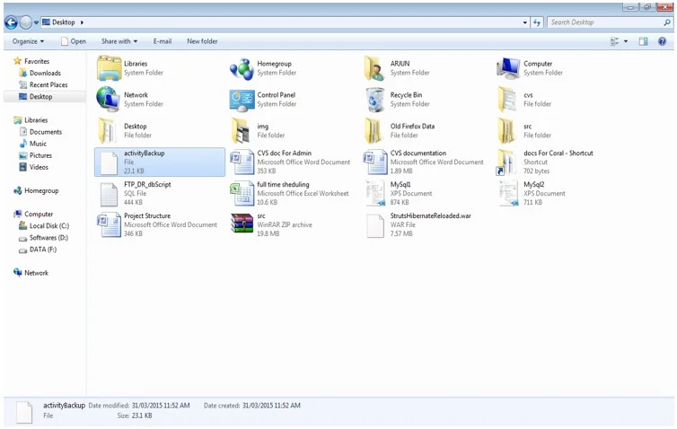Screen dimensions: 677x429
Task: Open the recent pages dropdown arrow
Action: 36,22
